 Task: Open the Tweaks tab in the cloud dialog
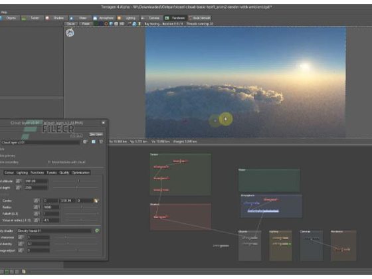coord(52,173)
